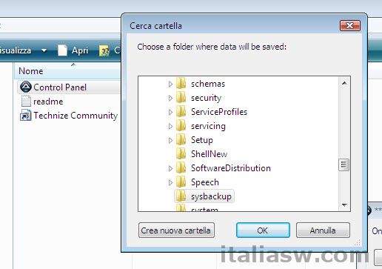Expand the security folder node

(170, 98)
